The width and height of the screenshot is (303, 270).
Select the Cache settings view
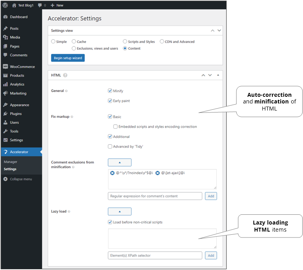click(74, 42)
